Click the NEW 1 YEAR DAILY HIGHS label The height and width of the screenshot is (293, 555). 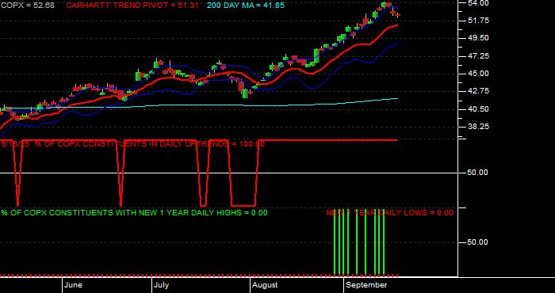[134, 213]
